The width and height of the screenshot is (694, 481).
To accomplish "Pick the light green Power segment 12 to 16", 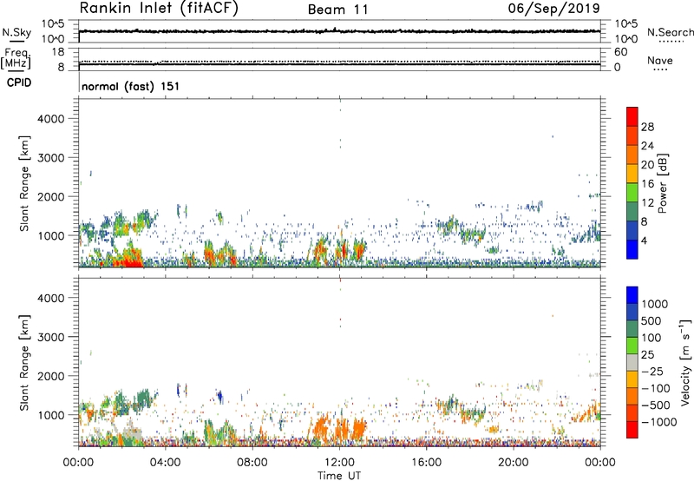I will (x=632, y=193).
